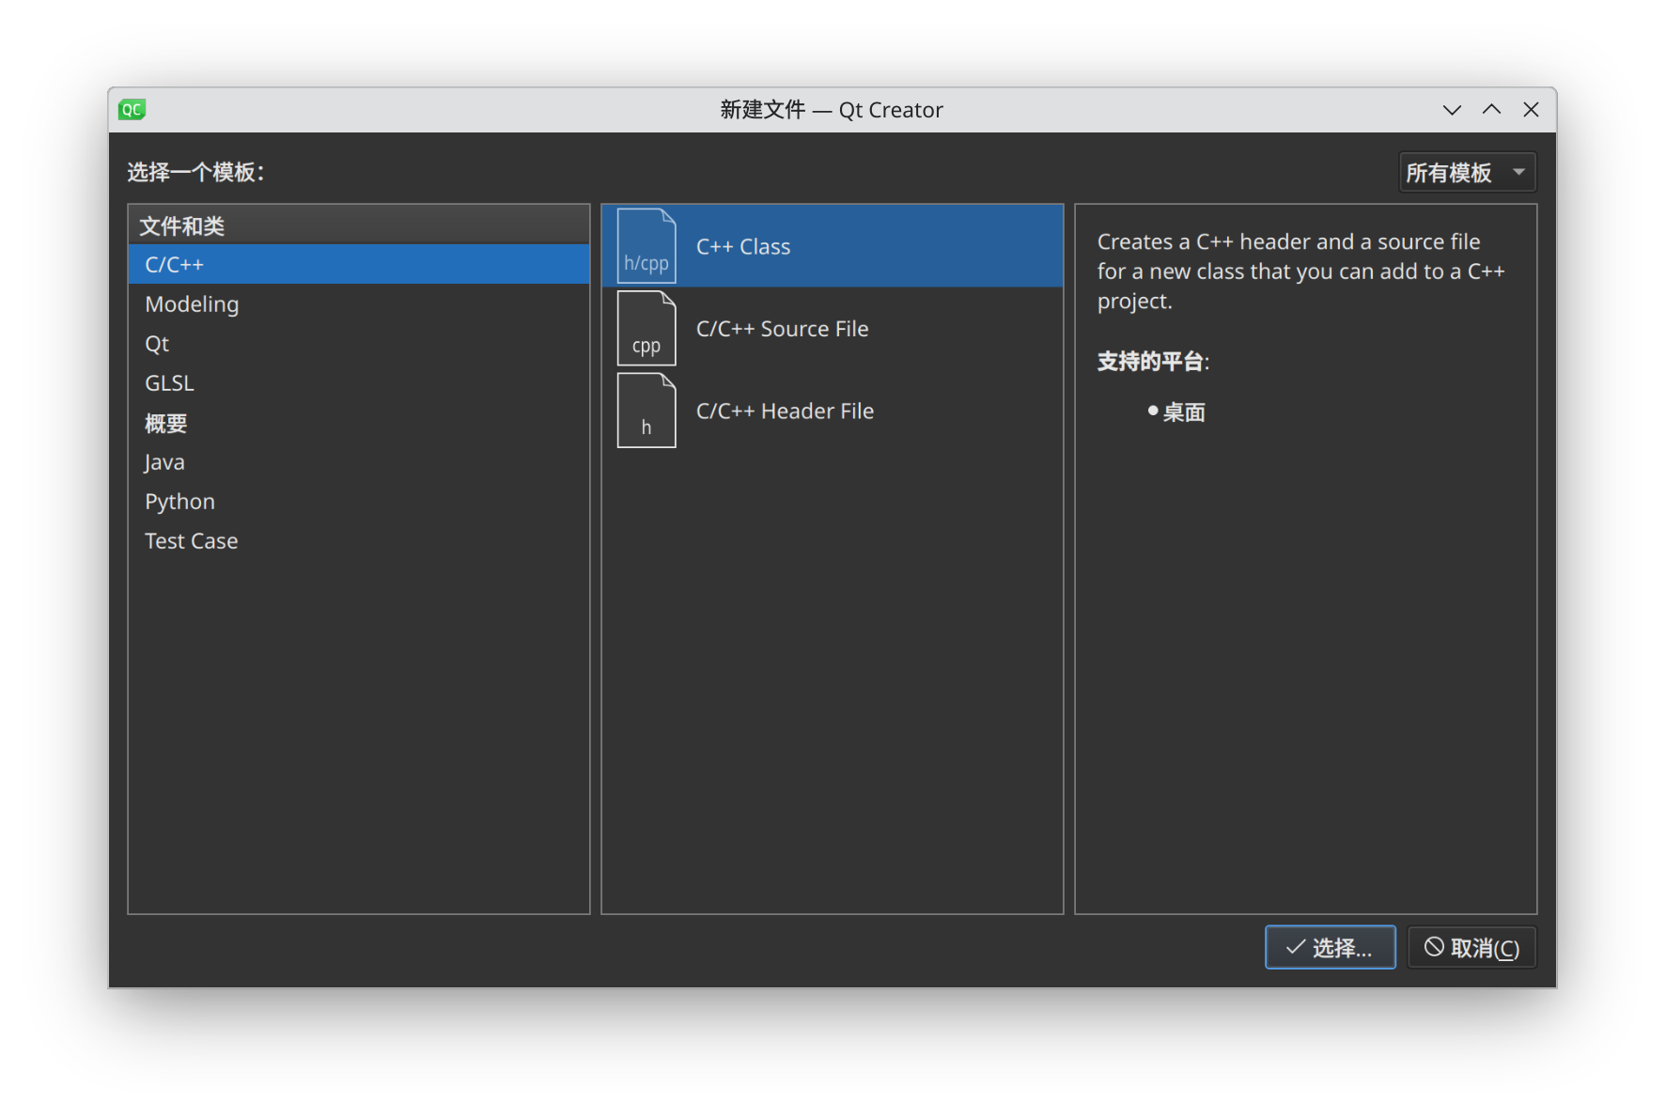
Task: Select the 概要 category header
Action: click(359, 423)
